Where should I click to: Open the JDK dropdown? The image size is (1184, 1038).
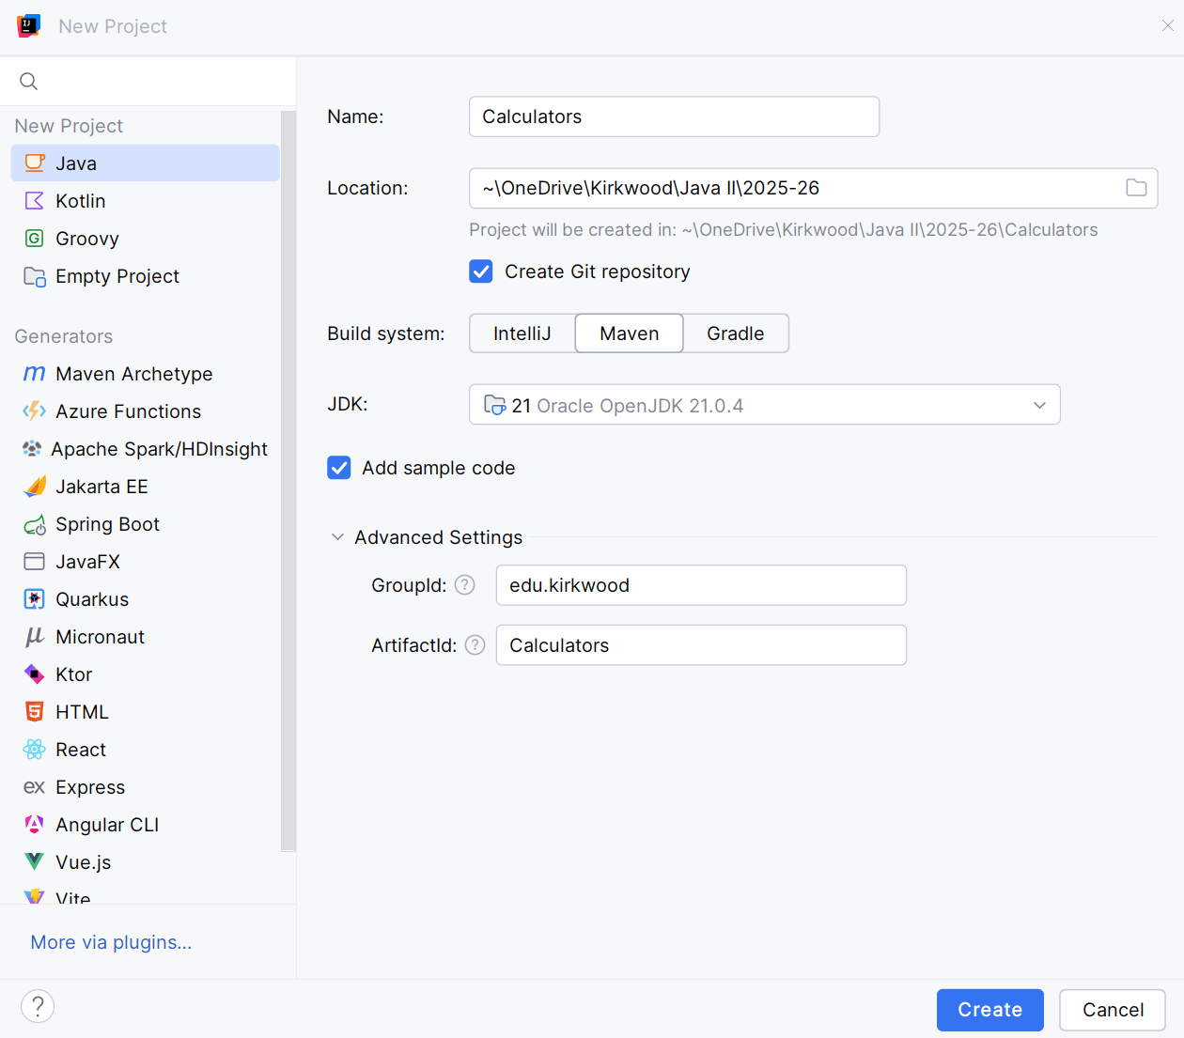(765, 405)
